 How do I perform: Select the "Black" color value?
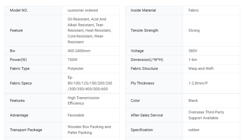pos(193,100)
